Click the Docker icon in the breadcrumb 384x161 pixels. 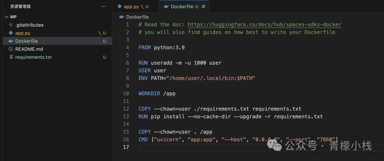(122, 17)
